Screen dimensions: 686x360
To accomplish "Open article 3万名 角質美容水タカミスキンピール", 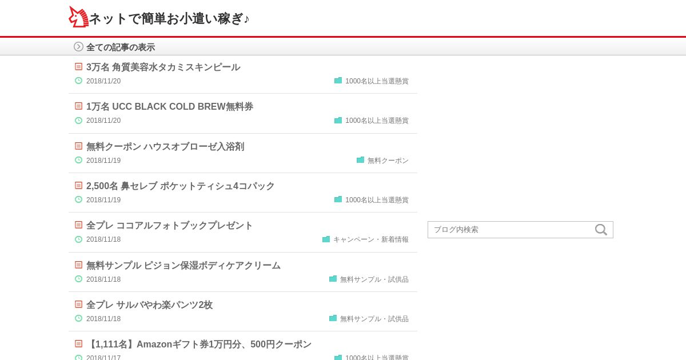I will point(163,67).
